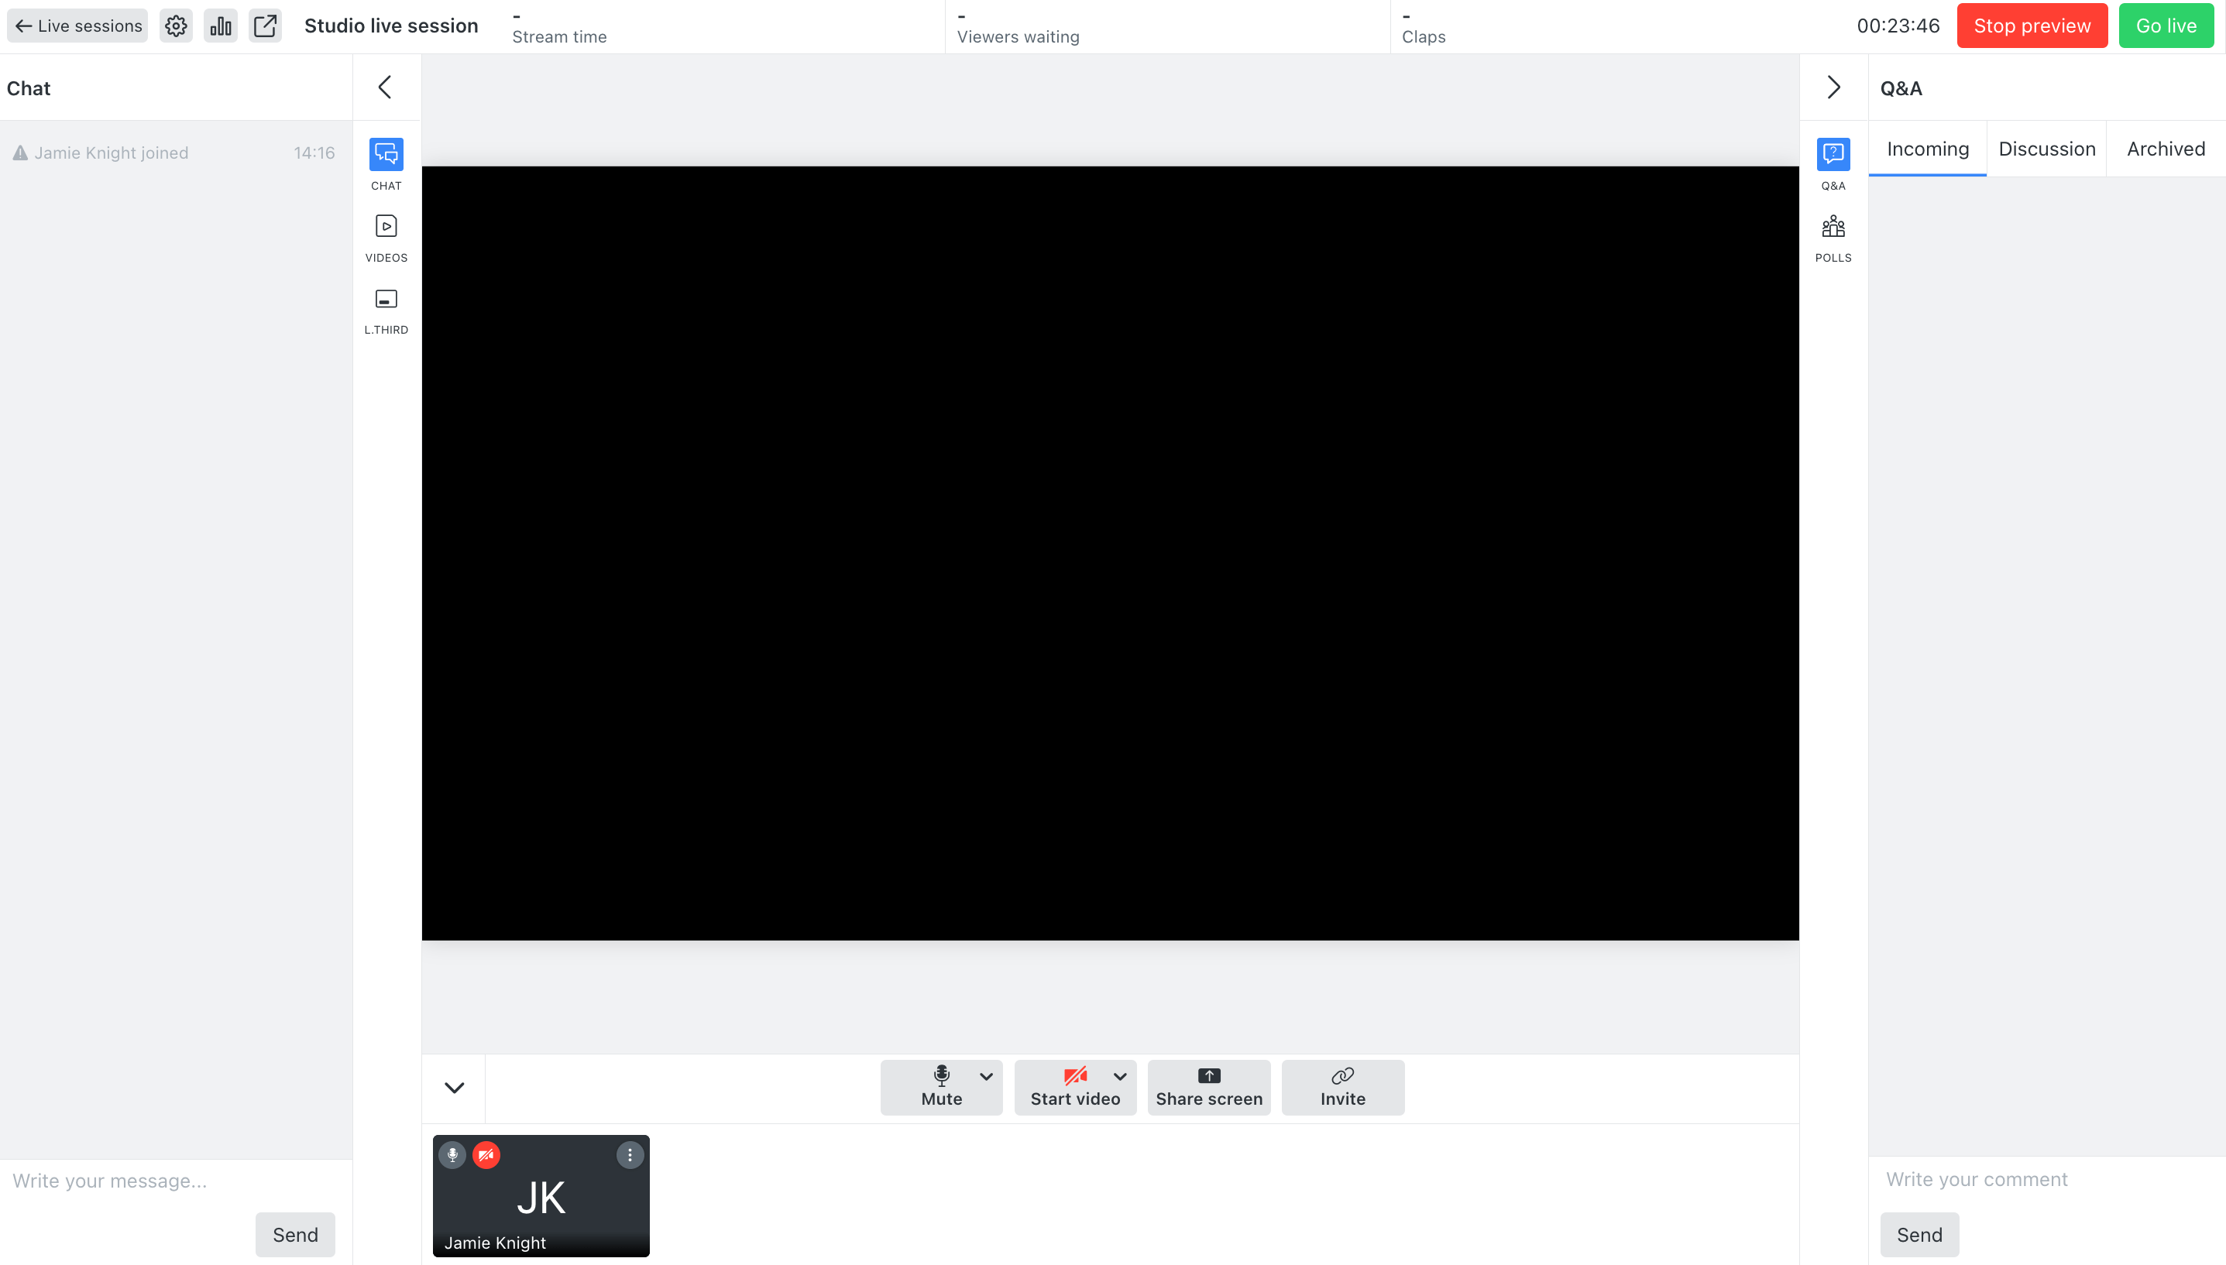Select the L.THIRD lower-thirds panel
This screenshot has height=1265, width=2226.
click(386, 300)
